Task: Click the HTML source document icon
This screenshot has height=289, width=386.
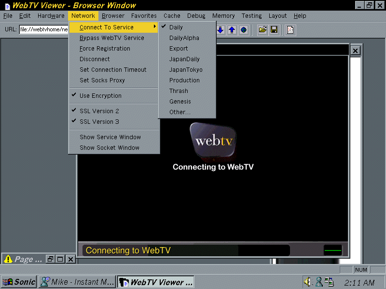Action: pyautogui.click(x=290, y=30)
